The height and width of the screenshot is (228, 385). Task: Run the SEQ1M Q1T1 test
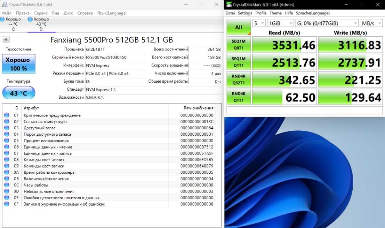coord(239,62)
